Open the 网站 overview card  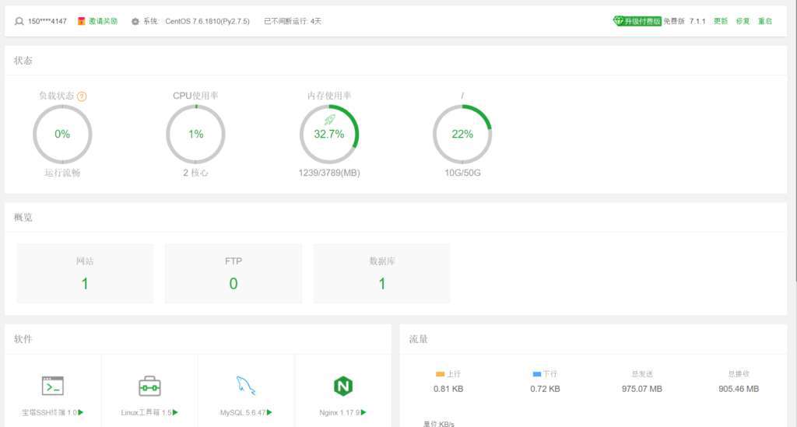85,273
